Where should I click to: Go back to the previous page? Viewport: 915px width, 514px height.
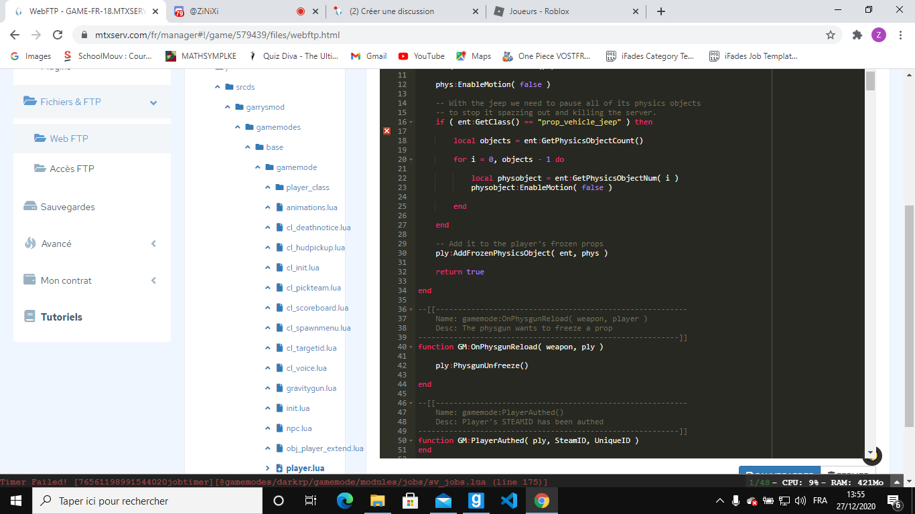tap(15, 35)
